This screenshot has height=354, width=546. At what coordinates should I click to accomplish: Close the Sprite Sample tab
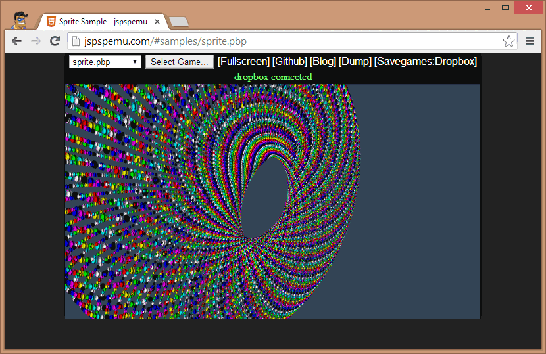pyautogui.click(x=157, y=22)
